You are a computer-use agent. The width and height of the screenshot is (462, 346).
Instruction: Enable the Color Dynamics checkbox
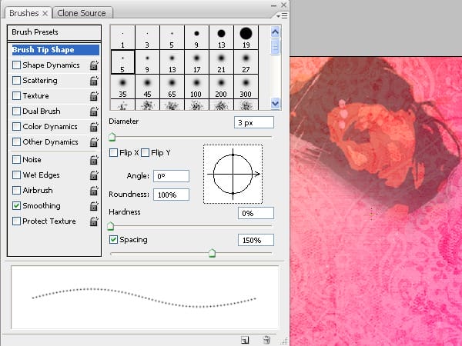coord(16,127)
